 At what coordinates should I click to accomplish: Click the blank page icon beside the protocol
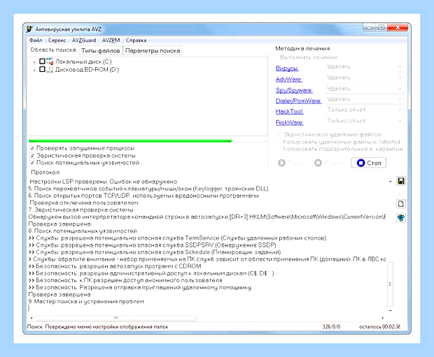pyautogui.click(x=401, y=203)
